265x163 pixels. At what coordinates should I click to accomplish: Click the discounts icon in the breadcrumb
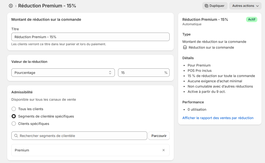[x=11, y=6]
